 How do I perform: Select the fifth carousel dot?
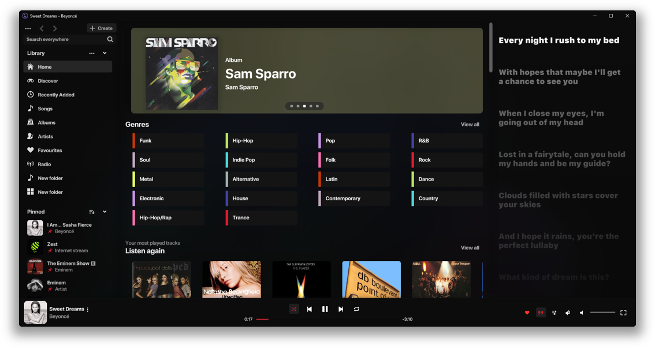point(318,106)
